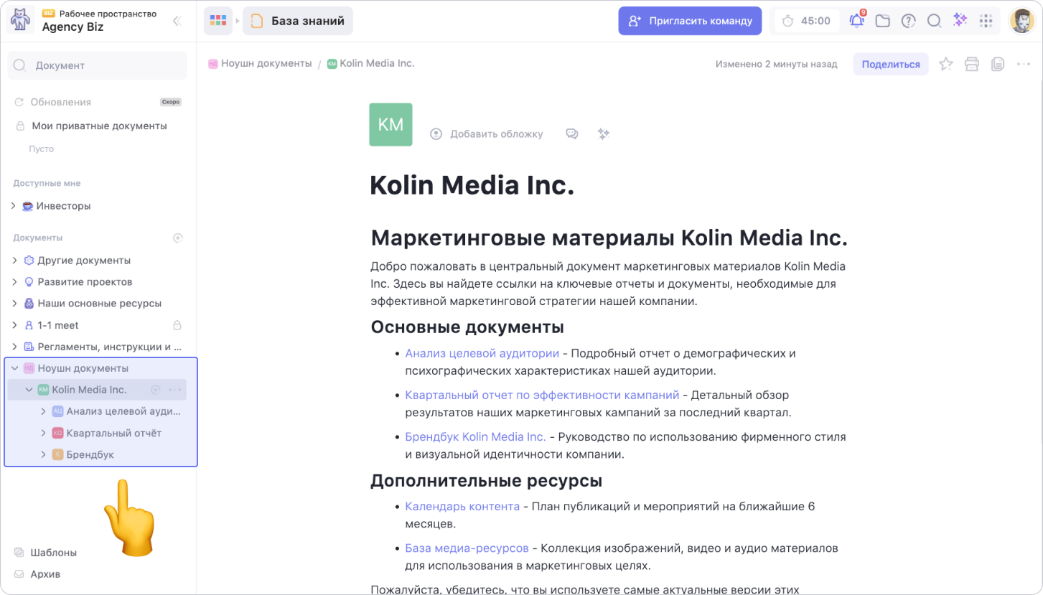Click the Документ search field
This screenshot has height=595, width=1043.
click(x=97, y=65)
